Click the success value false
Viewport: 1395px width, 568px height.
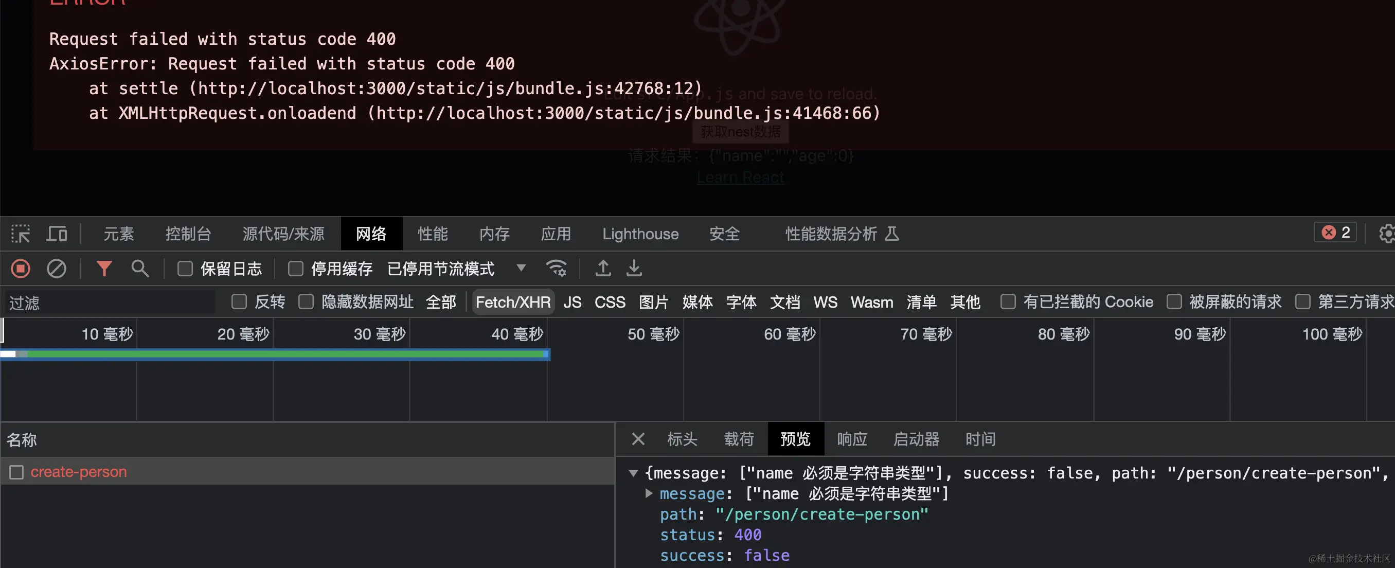766,556
